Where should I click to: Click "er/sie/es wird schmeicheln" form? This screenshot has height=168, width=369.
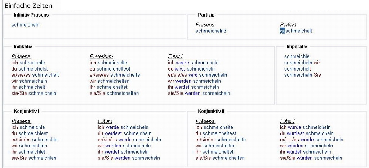pyautogui.click(x=197, y=75)
